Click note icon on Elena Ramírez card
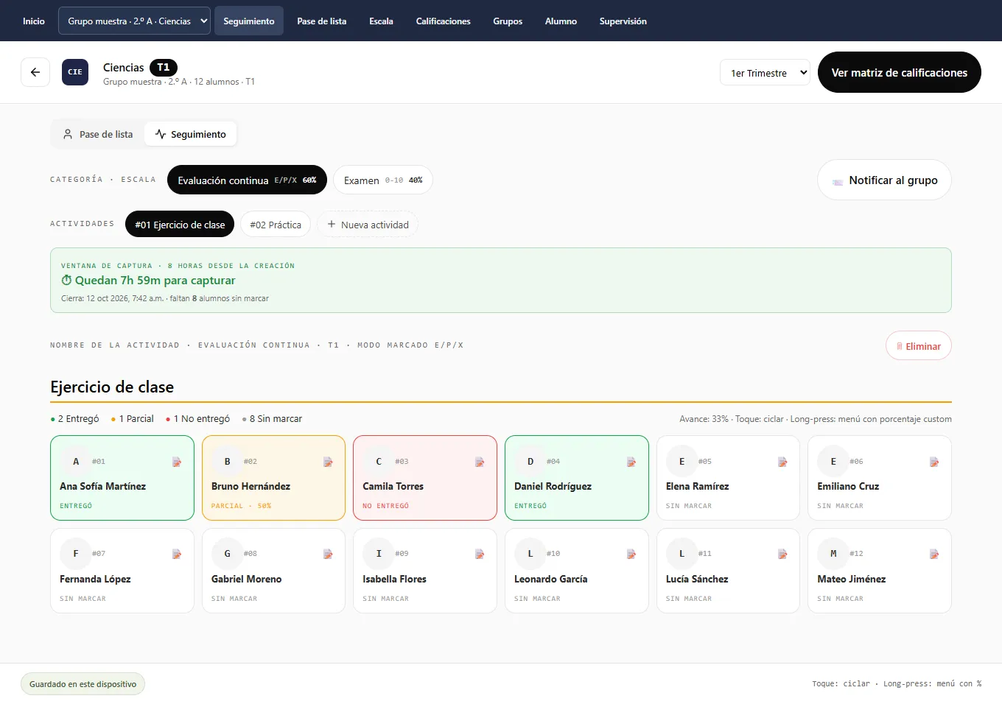Image resolution: width=1002 pixels, height=704 pixels. point(782,462)
